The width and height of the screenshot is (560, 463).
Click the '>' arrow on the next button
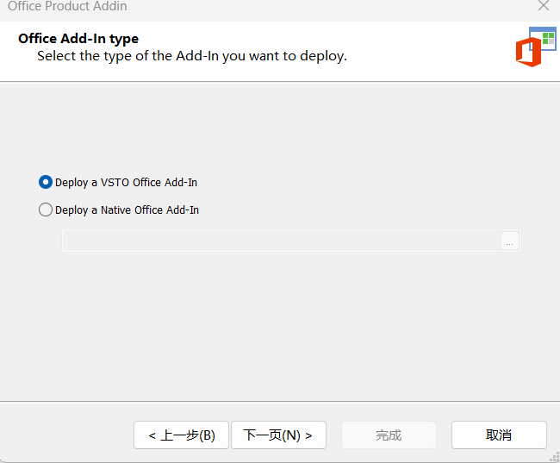coord(308,435)
